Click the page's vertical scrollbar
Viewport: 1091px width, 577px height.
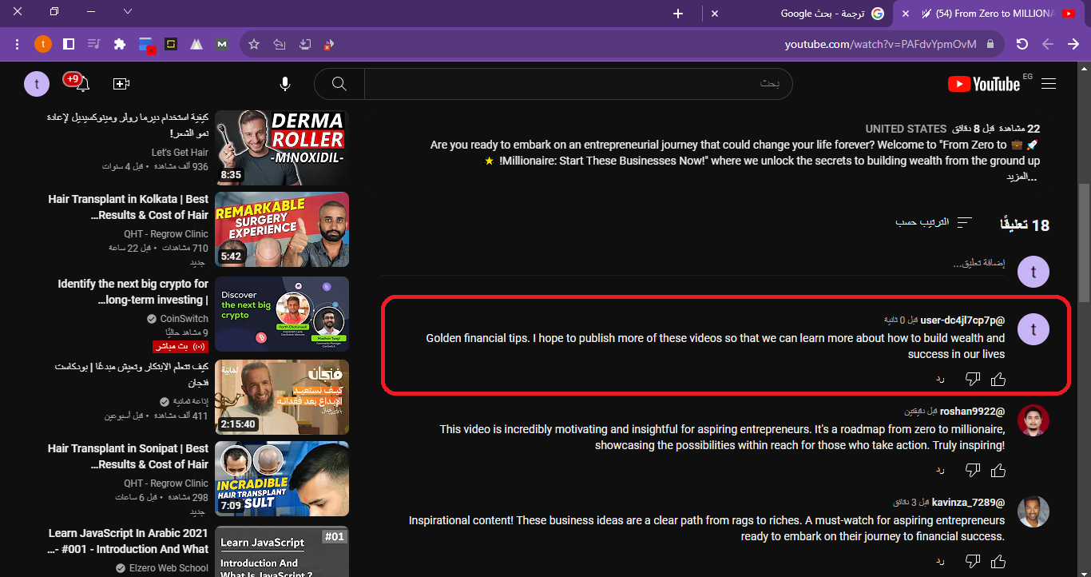click(x=1084, y=240)
